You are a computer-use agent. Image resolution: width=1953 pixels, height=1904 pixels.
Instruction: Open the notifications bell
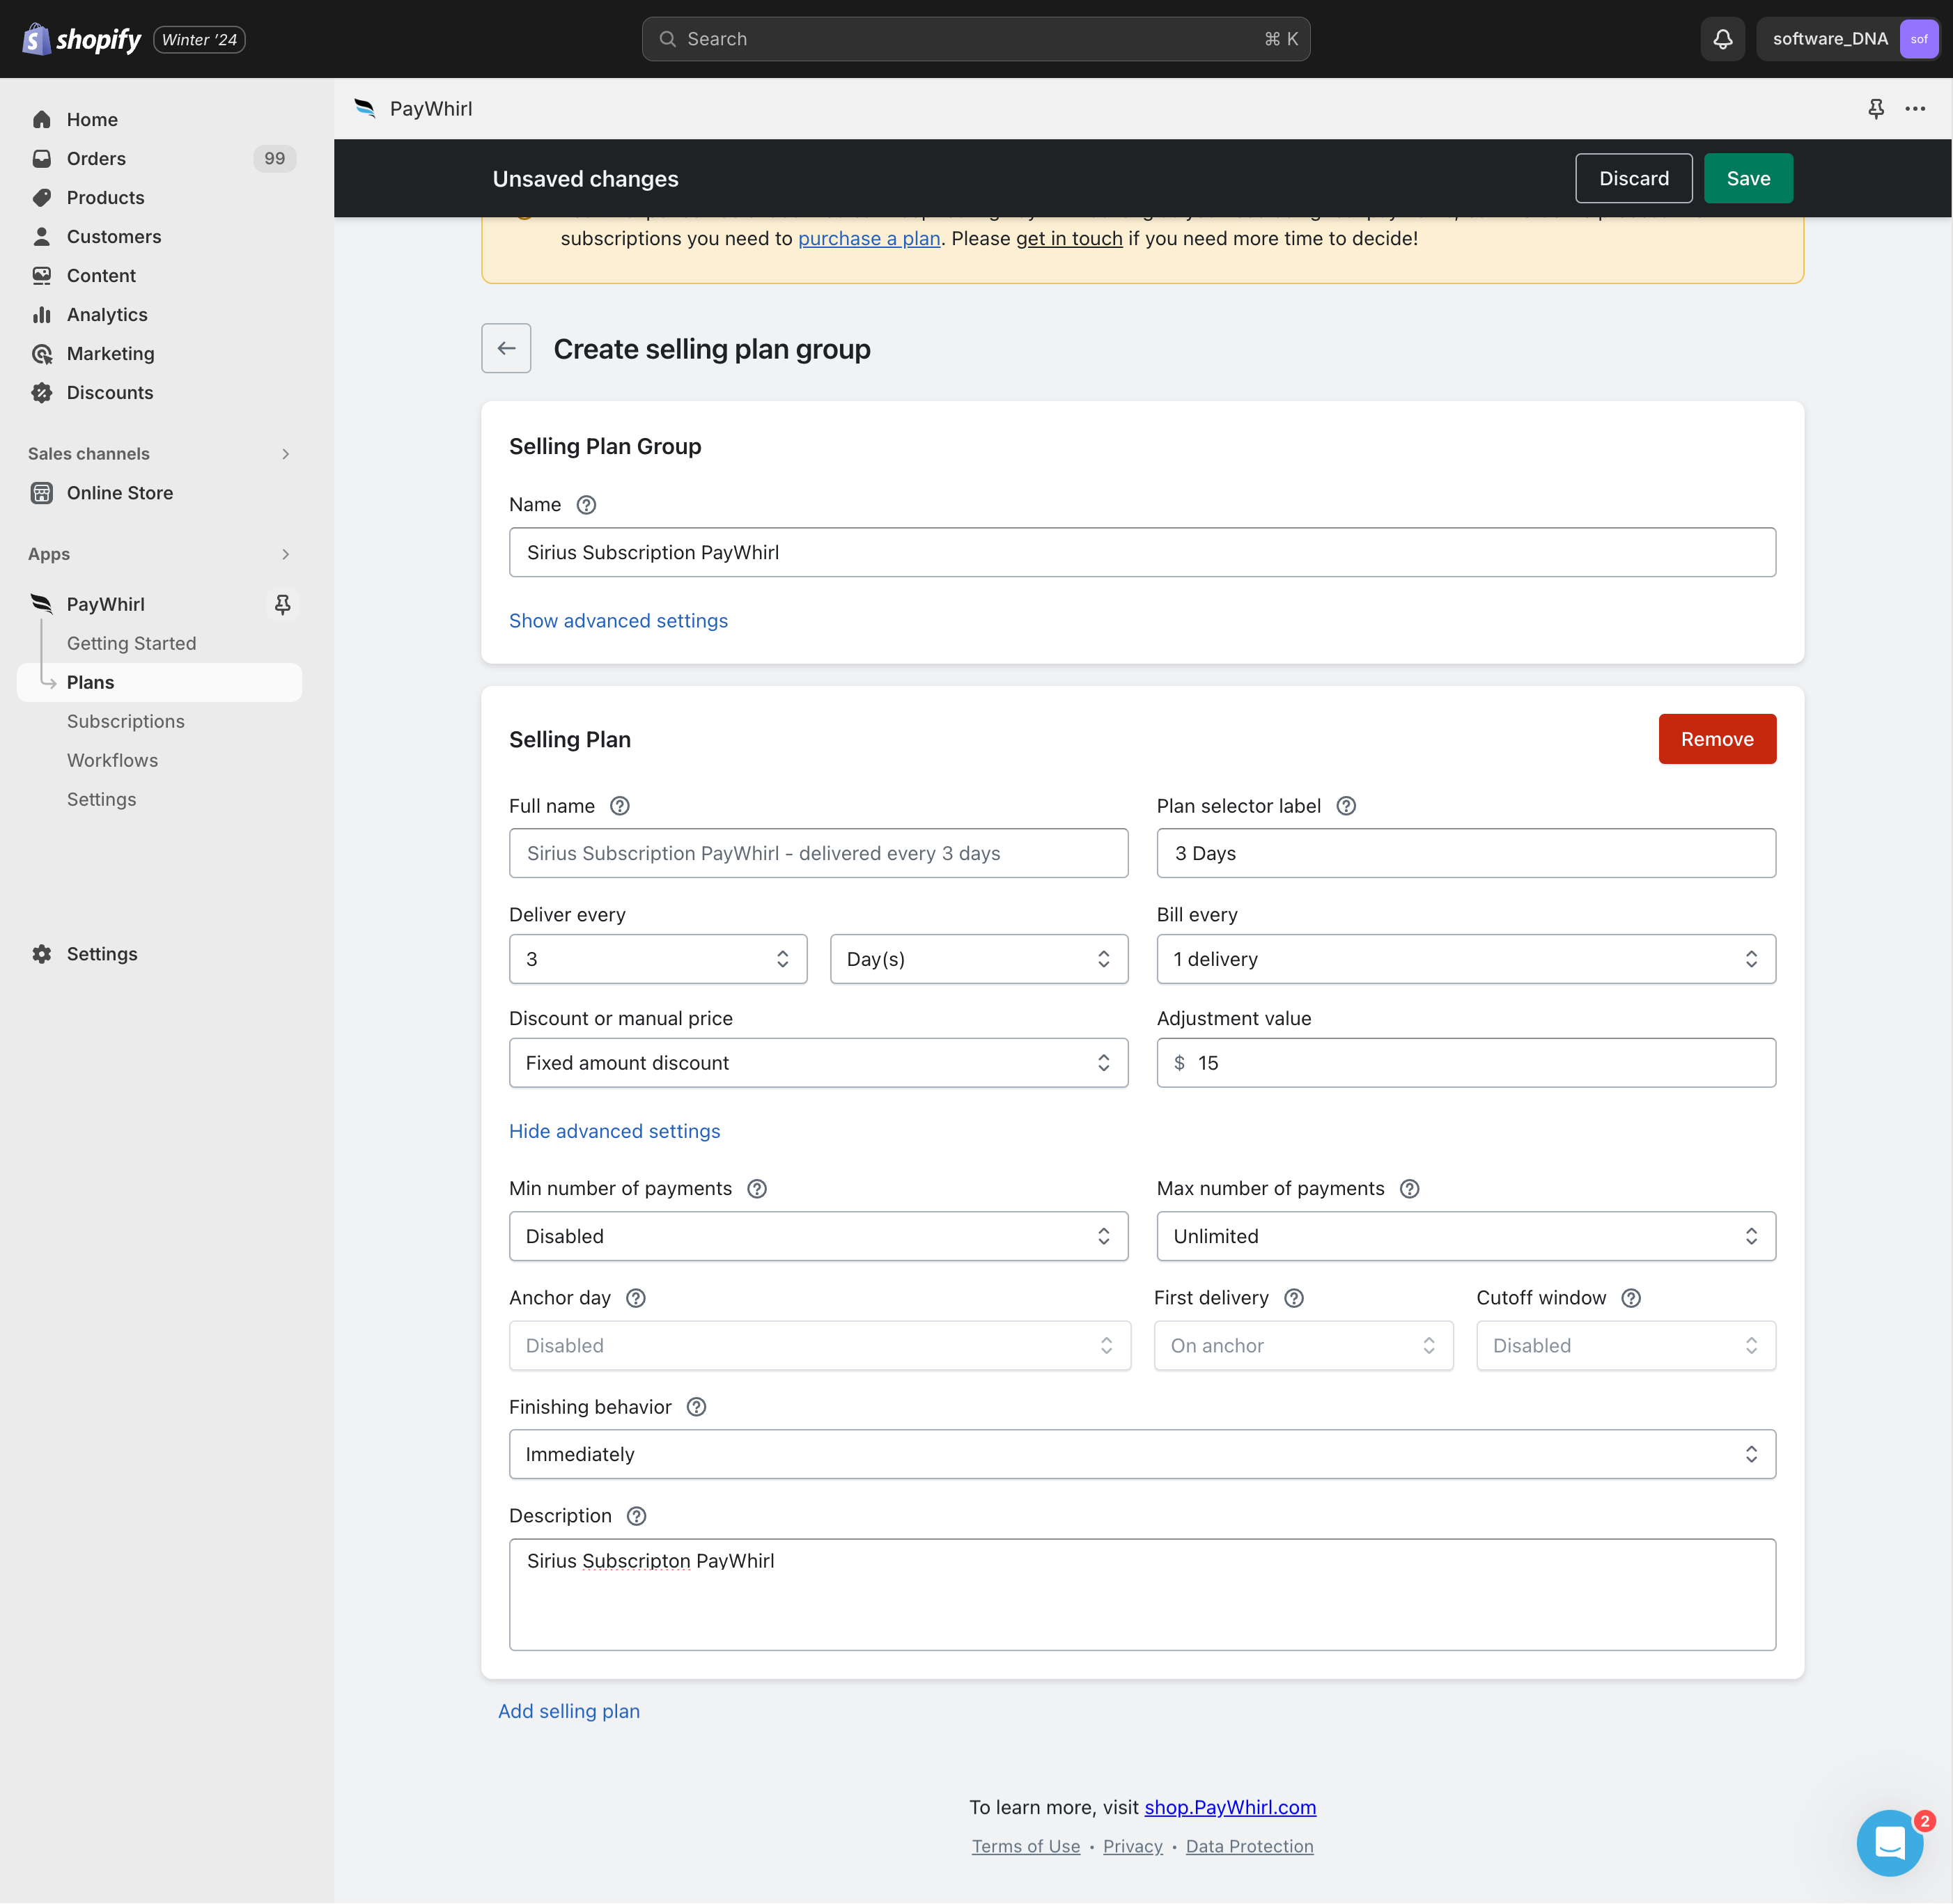pos(1722,39)
